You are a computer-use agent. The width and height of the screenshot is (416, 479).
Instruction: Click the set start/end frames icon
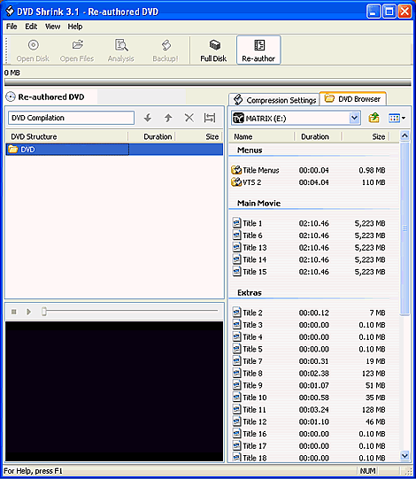coord(210,118)
